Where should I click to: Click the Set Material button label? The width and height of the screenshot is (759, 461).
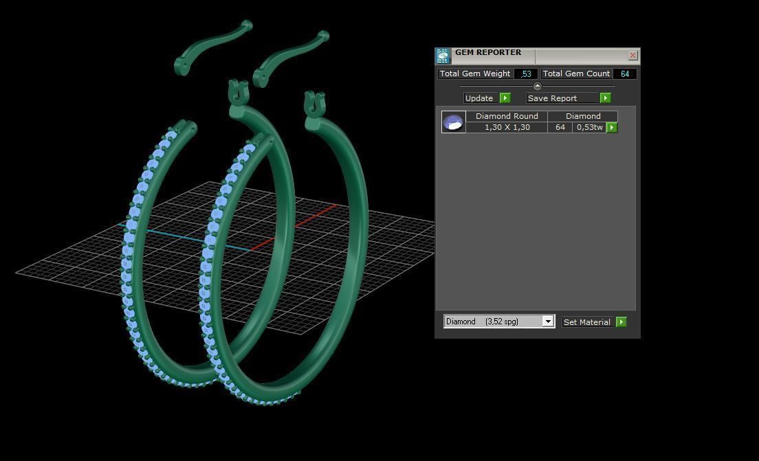[587, 322]
